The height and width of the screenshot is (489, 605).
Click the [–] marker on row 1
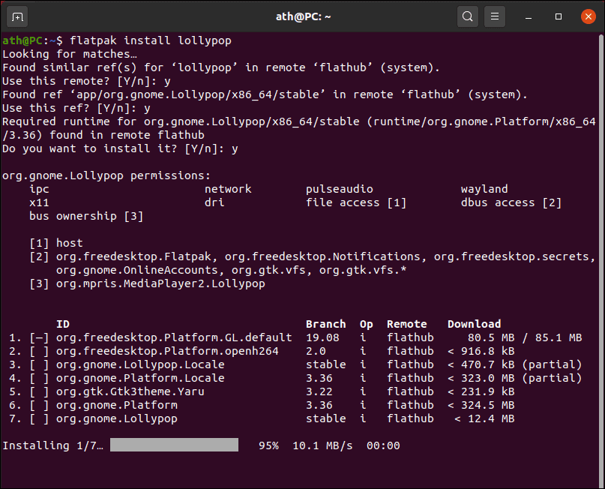click(39, 337)
